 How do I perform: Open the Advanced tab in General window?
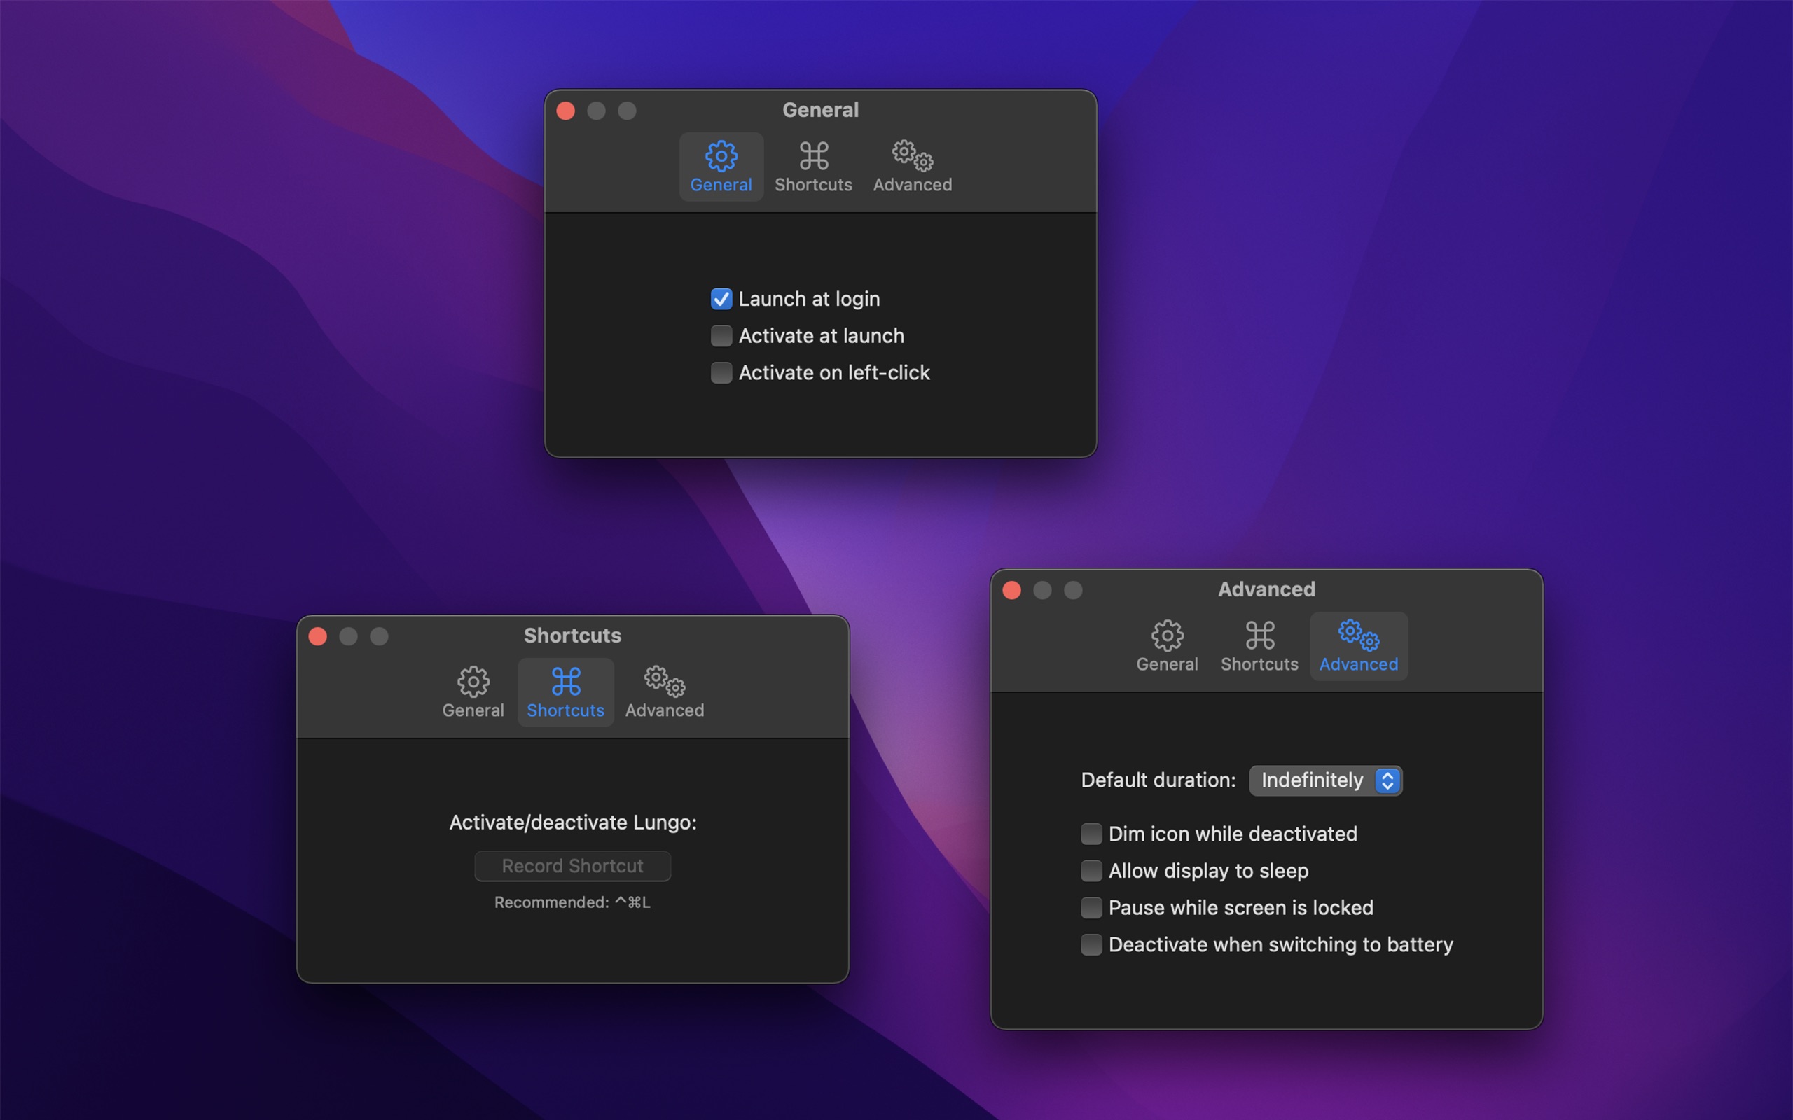click(x=913, y=165)
